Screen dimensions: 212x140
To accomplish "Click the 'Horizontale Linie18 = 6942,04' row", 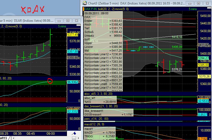I will [x=103, y=69].
